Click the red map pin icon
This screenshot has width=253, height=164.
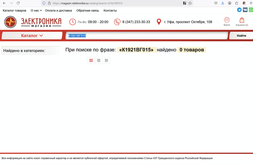159,22
